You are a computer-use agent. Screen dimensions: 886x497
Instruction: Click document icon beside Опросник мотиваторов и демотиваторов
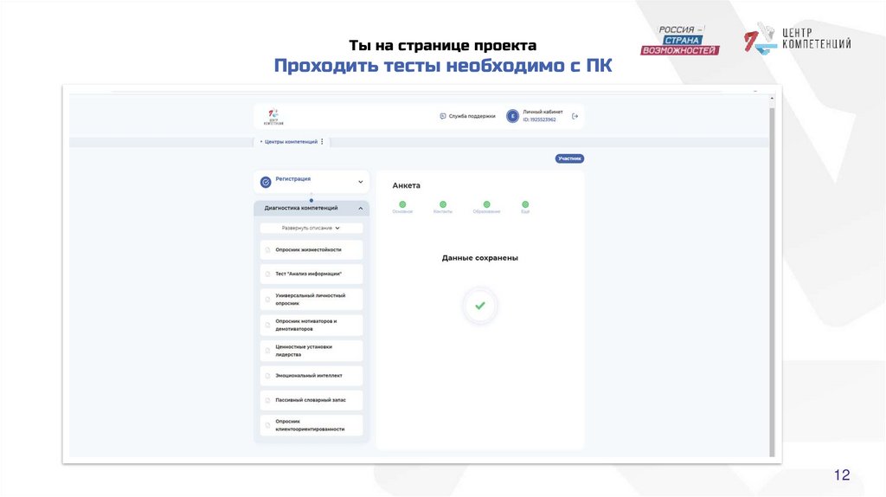click(268, 325)
